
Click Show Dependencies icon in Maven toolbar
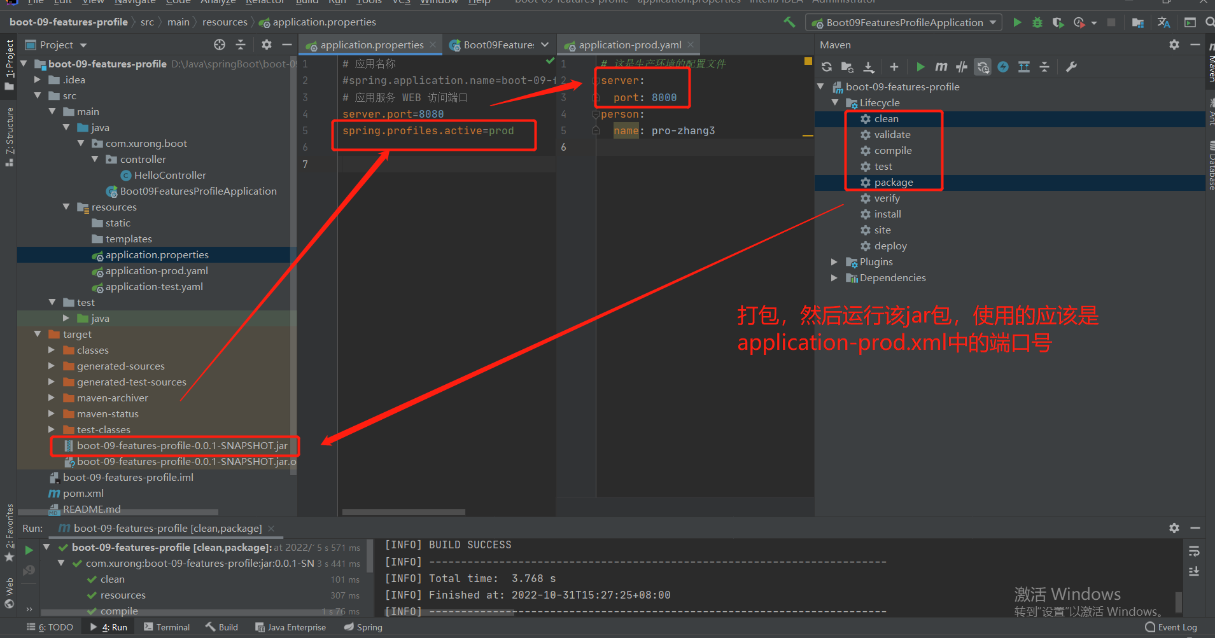click(x=1024, y=67)
